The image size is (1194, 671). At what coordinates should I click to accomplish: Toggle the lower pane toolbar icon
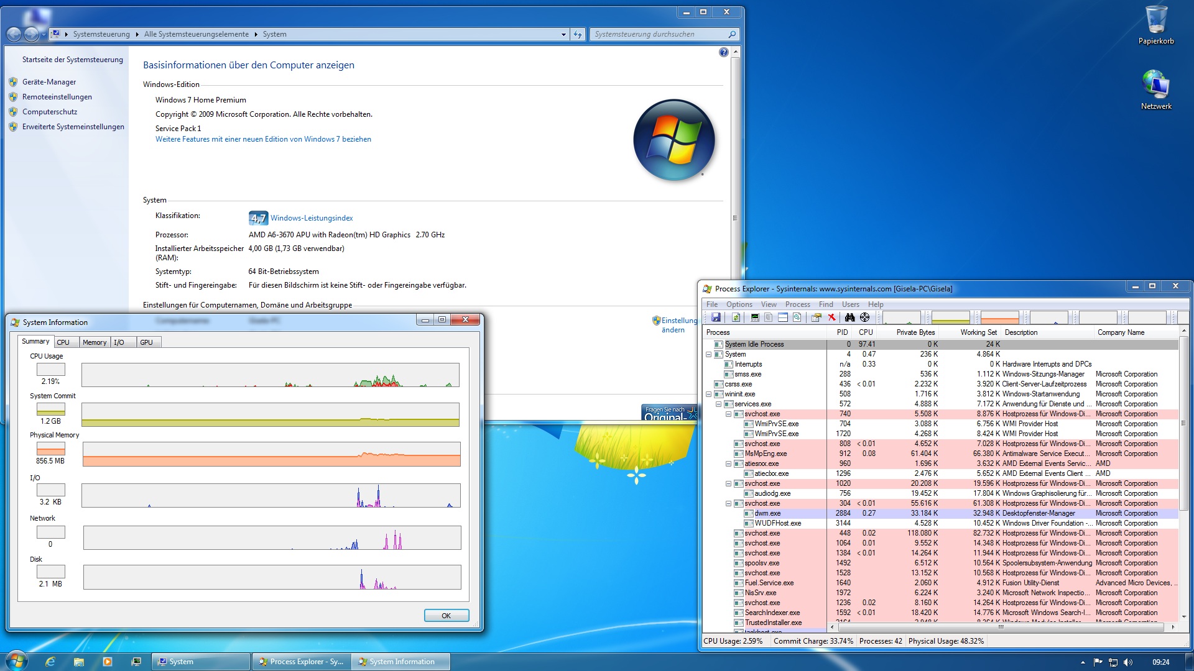pos(783,317)
